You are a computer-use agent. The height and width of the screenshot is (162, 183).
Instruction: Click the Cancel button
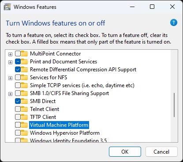[161, 151]
